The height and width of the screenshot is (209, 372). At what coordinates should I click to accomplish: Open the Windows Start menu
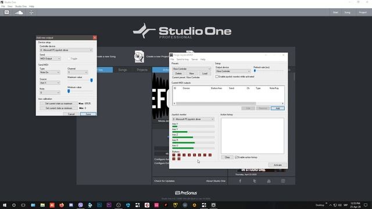tap(5, 205)
